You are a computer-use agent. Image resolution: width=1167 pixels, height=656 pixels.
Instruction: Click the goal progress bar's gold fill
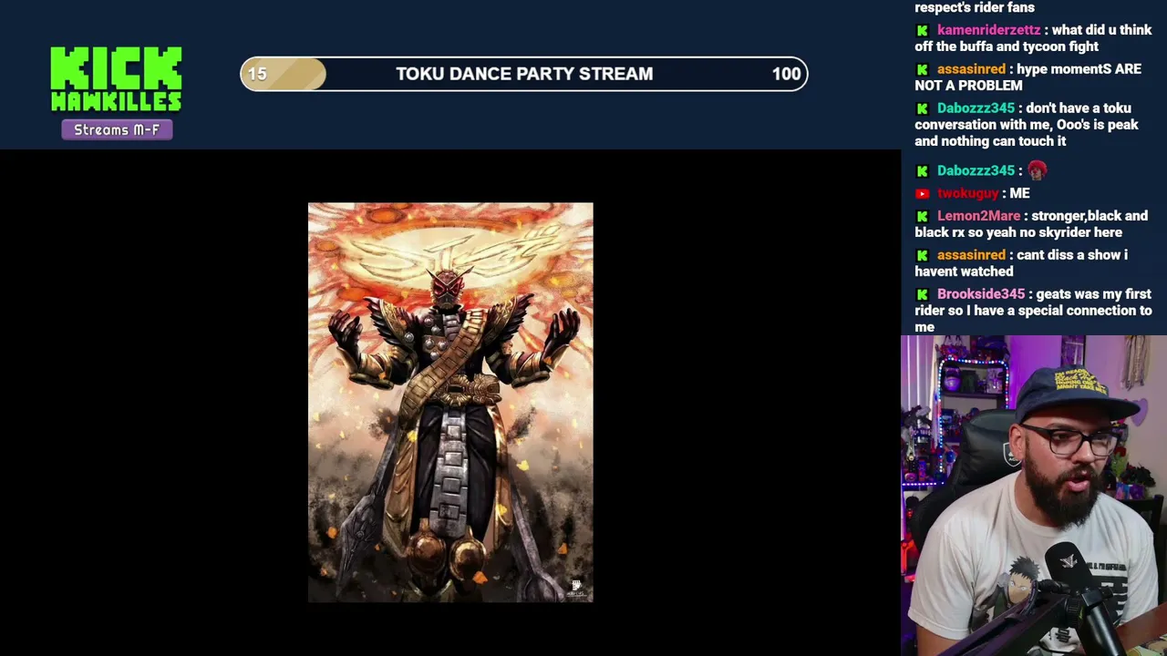tap(284, 74)
